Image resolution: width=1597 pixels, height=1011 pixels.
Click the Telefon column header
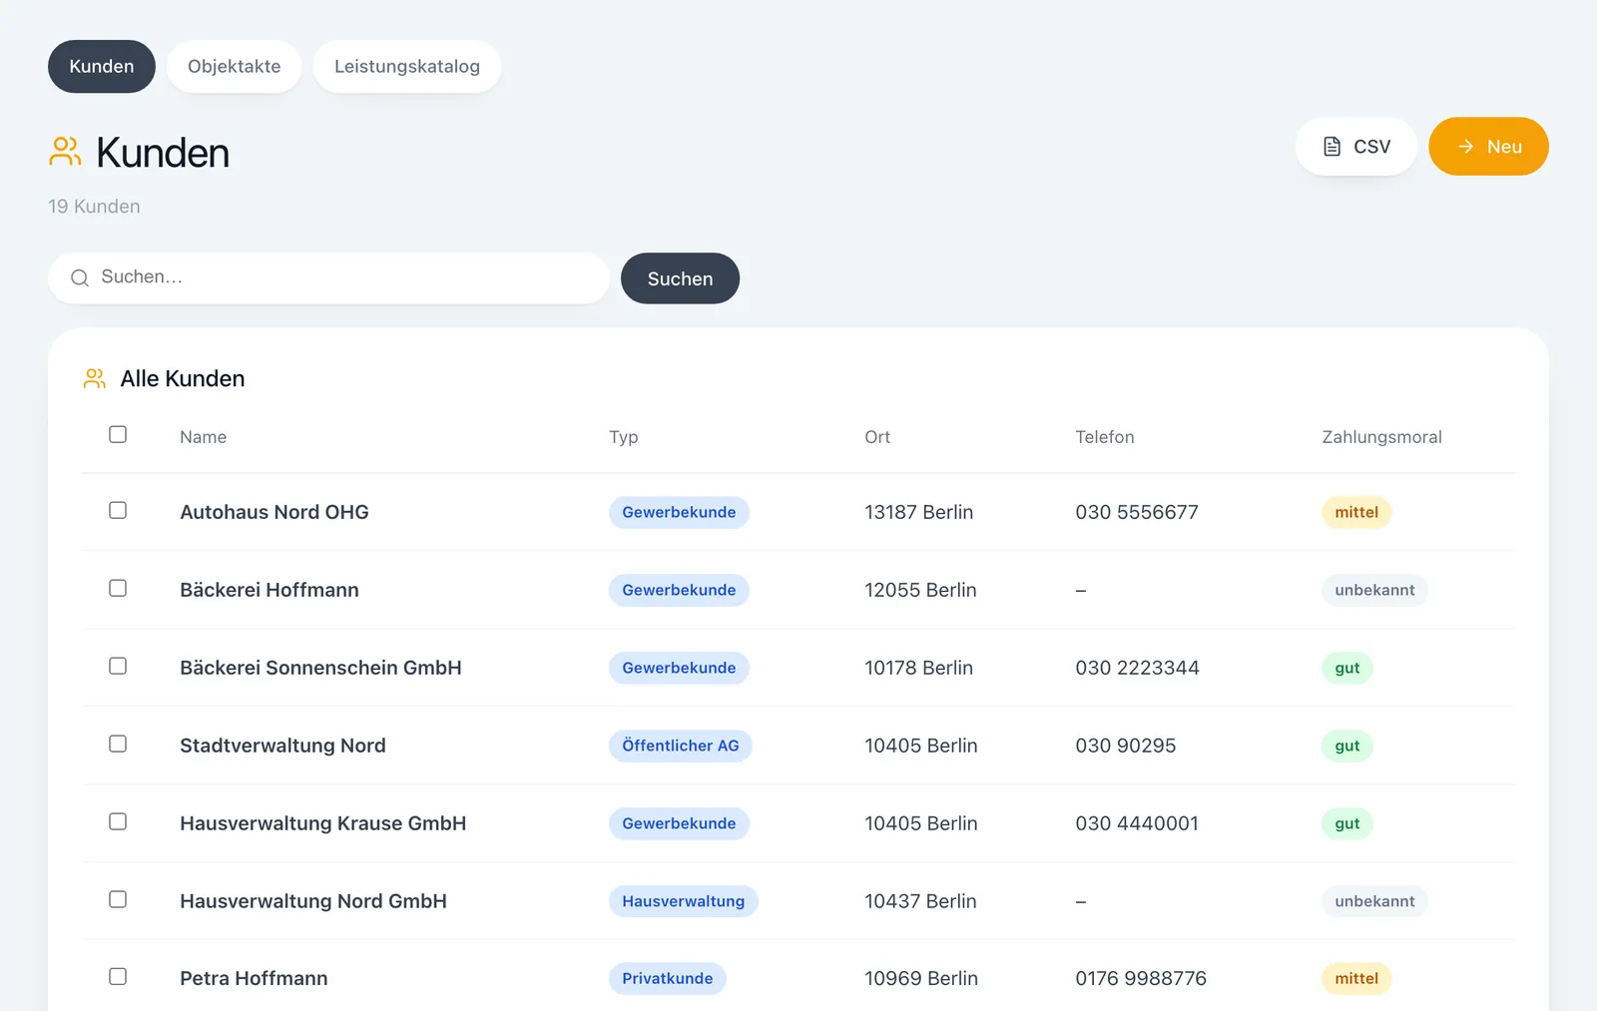1105,437
